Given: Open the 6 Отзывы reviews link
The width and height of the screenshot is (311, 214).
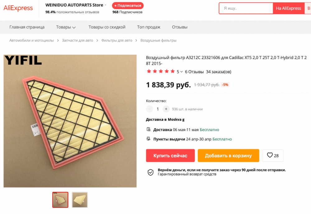Looking at the screenshot, I should (x=194, y=72).
